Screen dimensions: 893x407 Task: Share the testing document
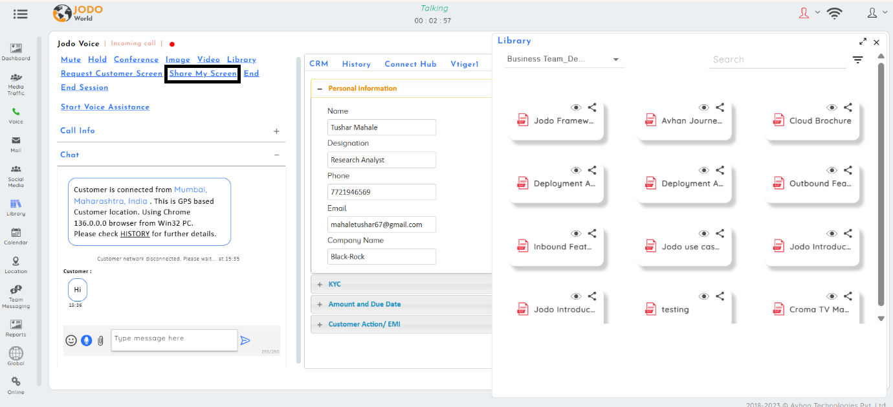720,296
